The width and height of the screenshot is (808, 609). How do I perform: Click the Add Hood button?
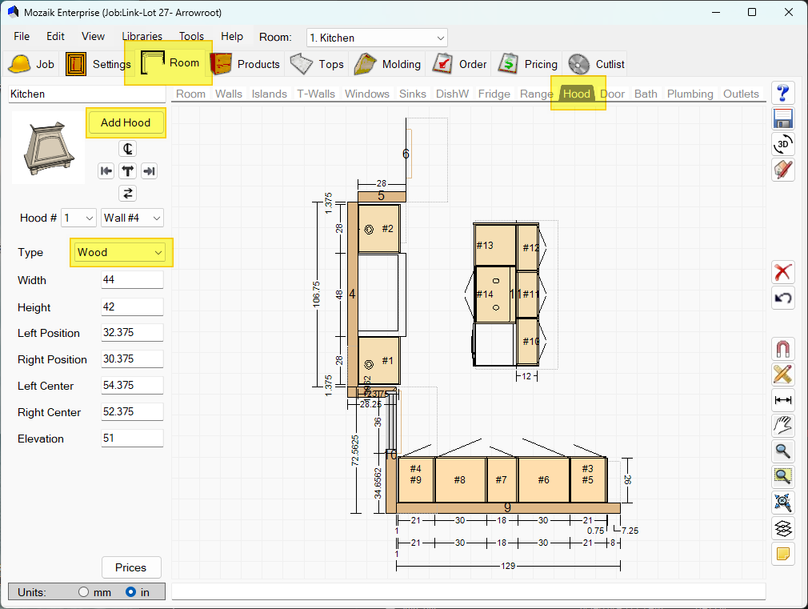126,123
